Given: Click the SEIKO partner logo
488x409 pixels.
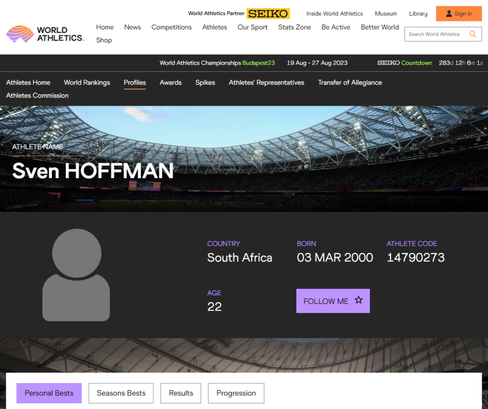Looking at the screenshot, I should tap(268, 14).
